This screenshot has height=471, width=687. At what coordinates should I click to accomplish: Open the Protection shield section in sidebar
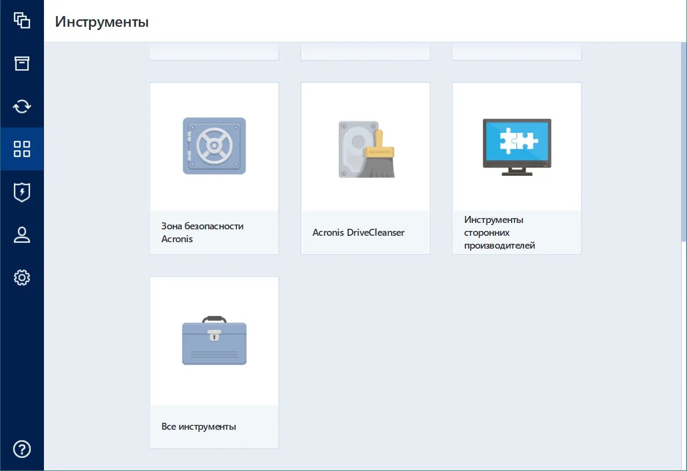[x=22, y=192]
